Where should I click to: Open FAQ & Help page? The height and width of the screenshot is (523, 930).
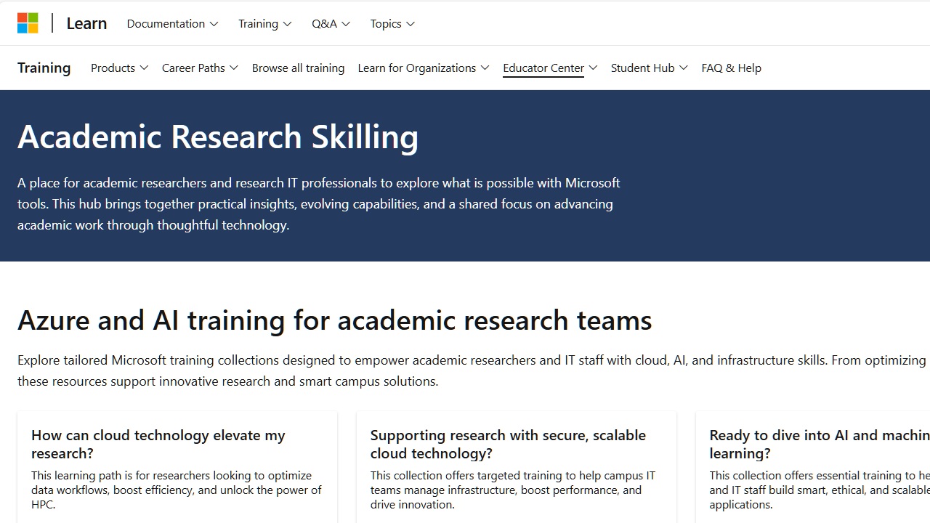click(x=731, y=68)
